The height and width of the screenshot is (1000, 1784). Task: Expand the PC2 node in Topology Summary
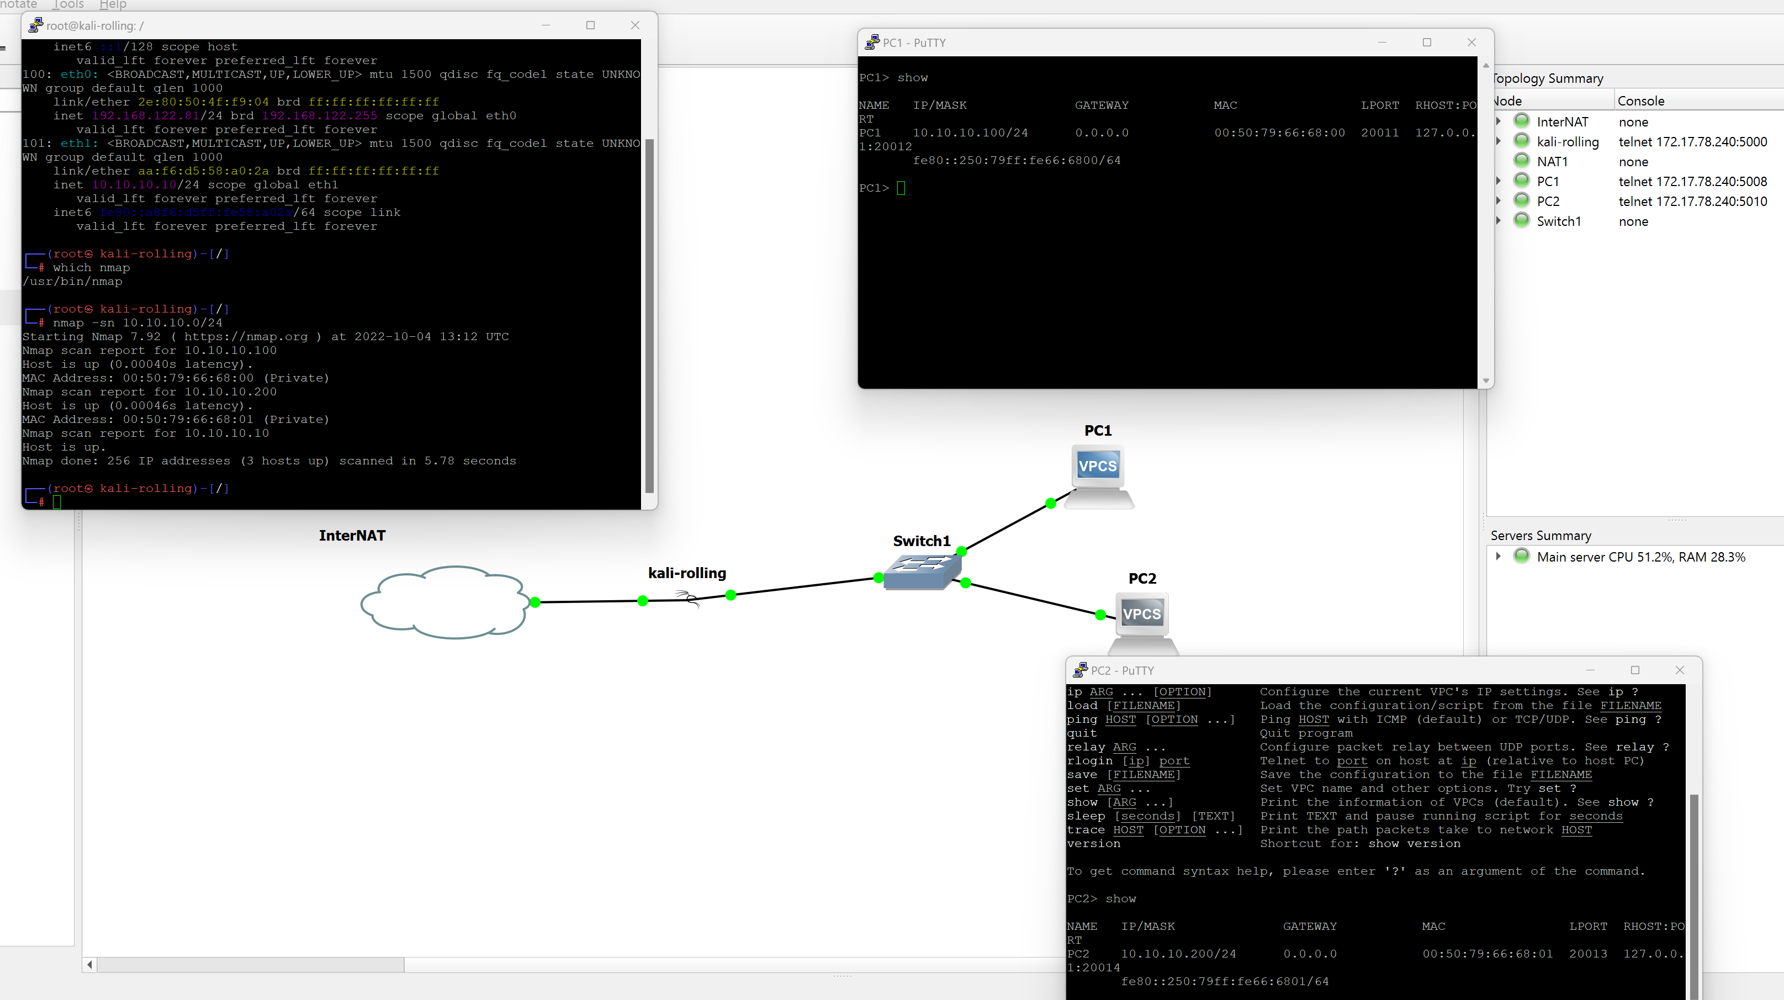1499,201
